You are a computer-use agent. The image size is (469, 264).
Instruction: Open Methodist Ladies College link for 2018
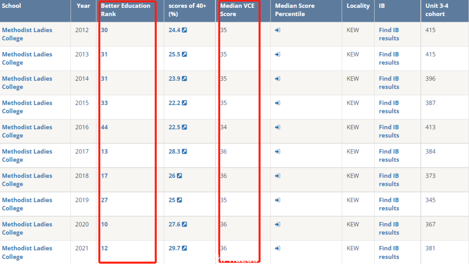pos(27,180)
